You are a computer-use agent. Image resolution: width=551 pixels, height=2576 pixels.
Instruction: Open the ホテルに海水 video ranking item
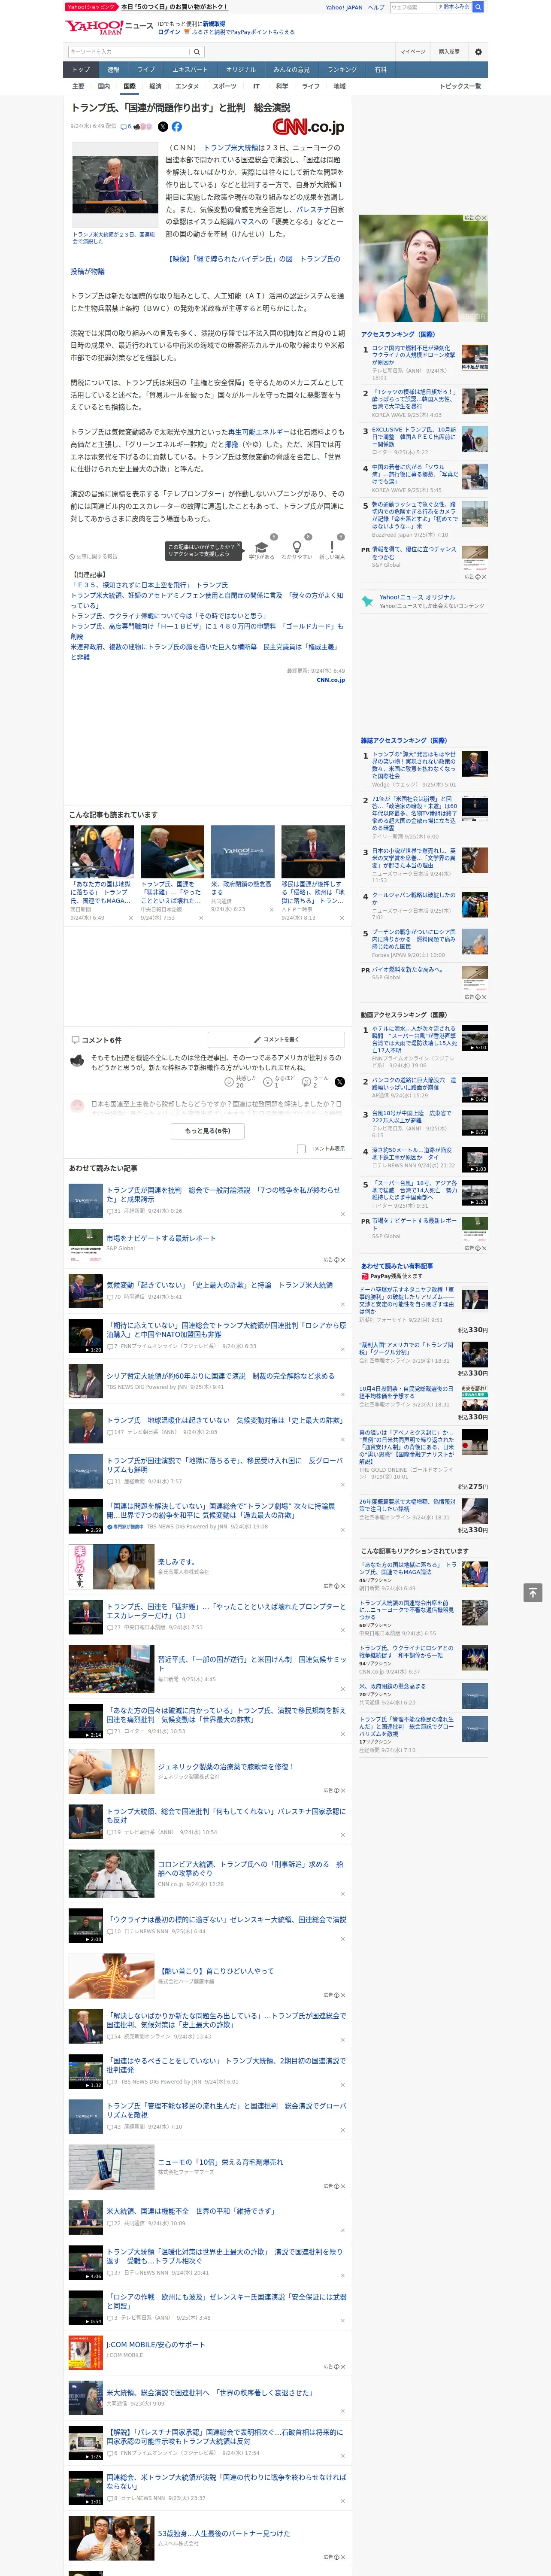[x=414, y=1039]
